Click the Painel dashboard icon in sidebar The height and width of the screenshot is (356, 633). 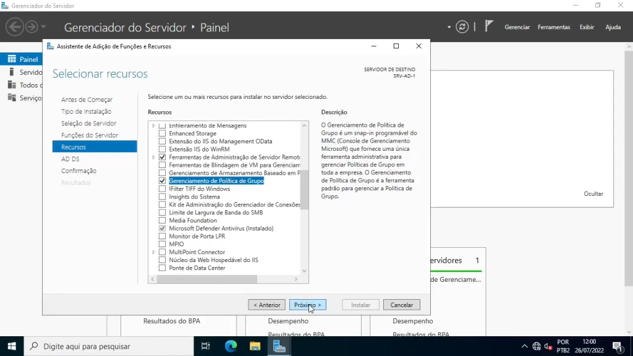coord(12,59)
